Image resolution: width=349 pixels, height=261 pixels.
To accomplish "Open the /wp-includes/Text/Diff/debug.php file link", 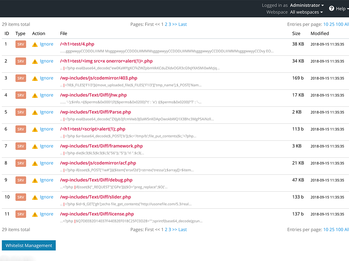I will pos(96,180).
